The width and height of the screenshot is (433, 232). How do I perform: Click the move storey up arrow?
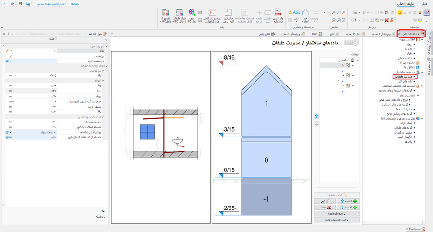tap(316, 116)
